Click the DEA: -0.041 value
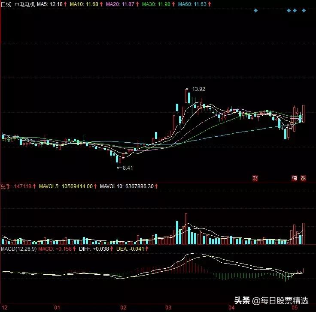 (131, 249)
